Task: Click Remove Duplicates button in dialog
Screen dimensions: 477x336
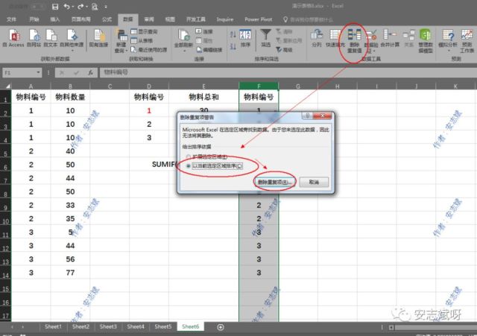Action: pyautogui.click(x=274, y=182)
